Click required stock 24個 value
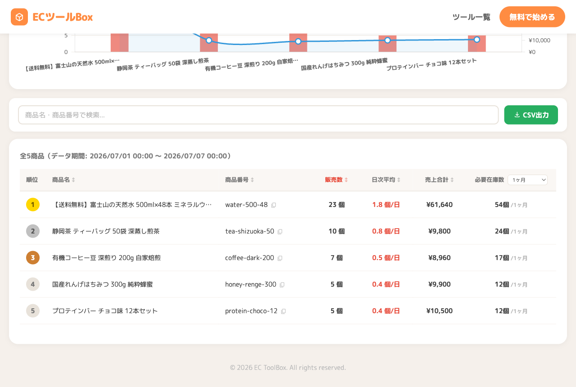Viewport: 576px width, 387px height. point(502,231)
